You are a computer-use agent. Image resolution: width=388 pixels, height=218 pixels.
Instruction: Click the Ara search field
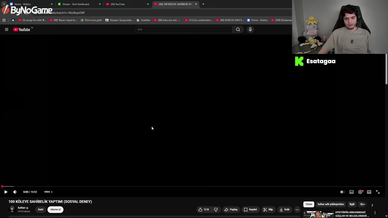coord(183,29)
